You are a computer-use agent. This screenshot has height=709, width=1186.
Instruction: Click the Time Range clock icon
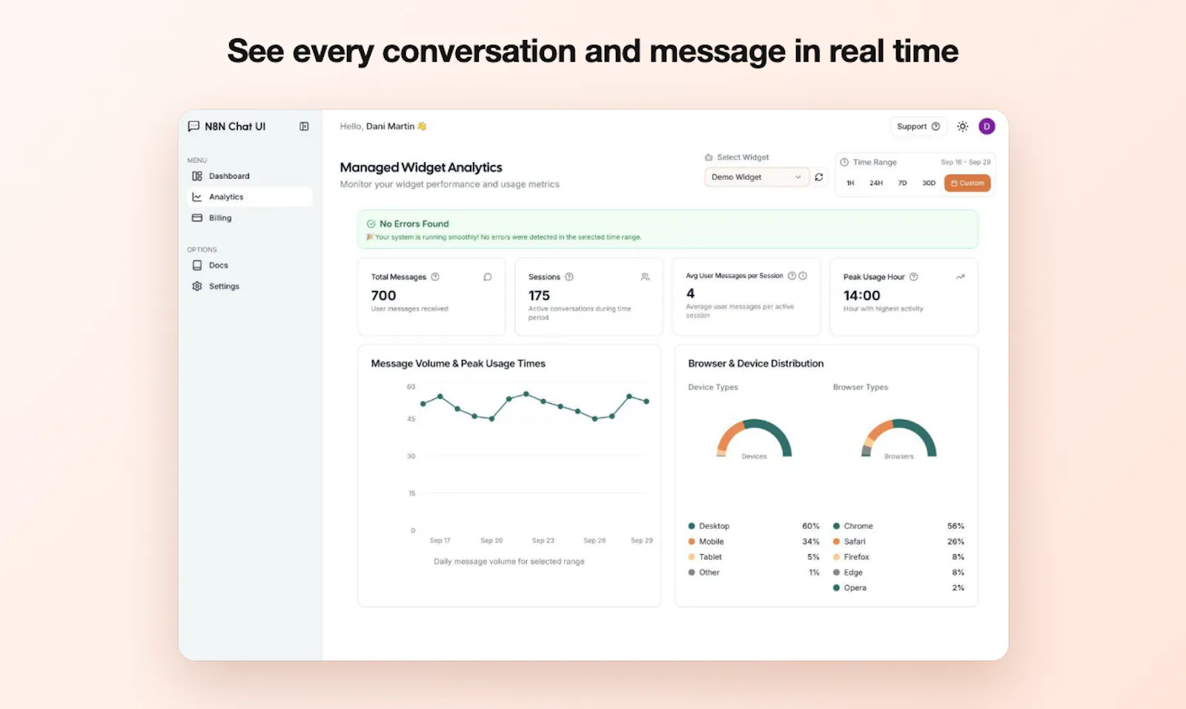pos(844,162)
